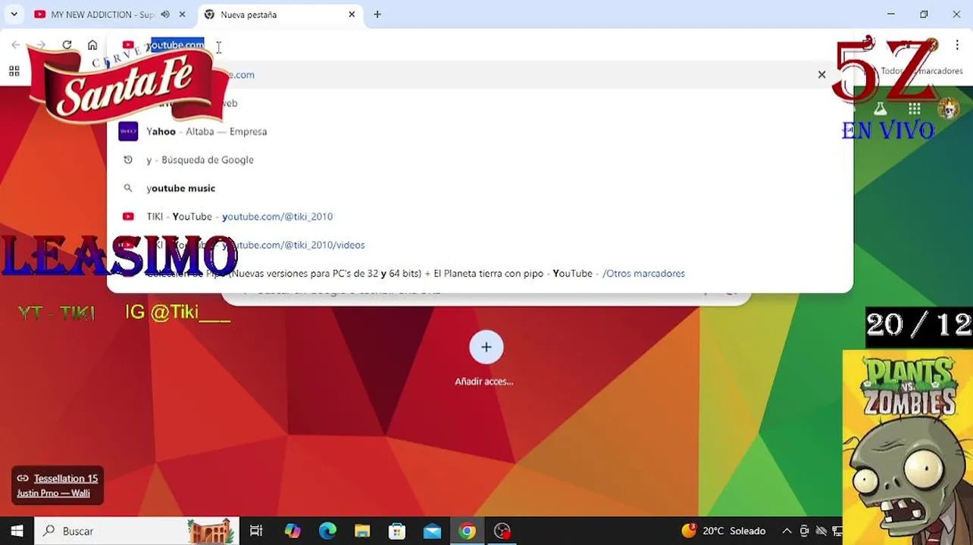Go back with the browser back arrow

pyautogui.click(x=16, y=45)
